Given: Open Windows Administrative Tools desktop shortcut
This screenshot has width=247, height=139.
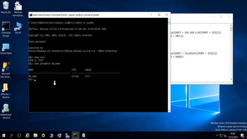Looking at the screenshot, I should 18,9.
